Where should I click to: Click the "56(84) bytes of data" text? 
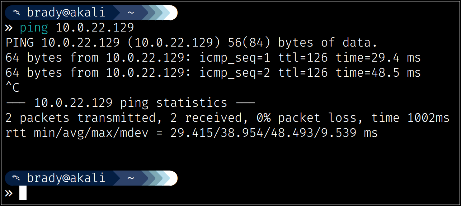[x=303, y=43]
